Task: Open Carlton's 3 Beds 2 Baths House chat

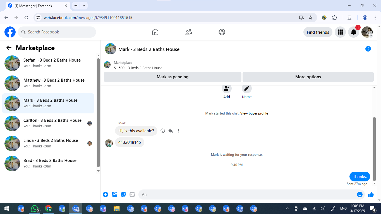Action: [48, 123]
